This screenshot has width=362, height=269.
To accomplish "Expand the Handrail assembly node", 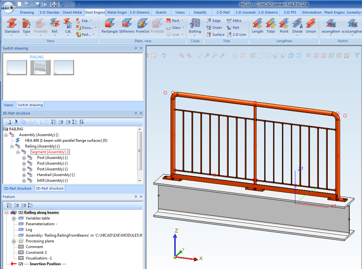I will tap(24, 175).
